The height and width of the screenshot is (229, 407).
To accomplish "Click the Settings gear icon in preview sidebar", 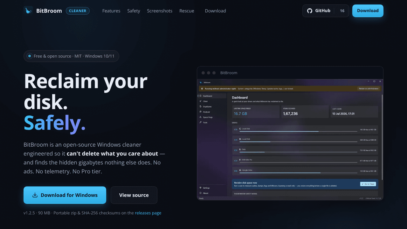I will [x=201, y=188].
